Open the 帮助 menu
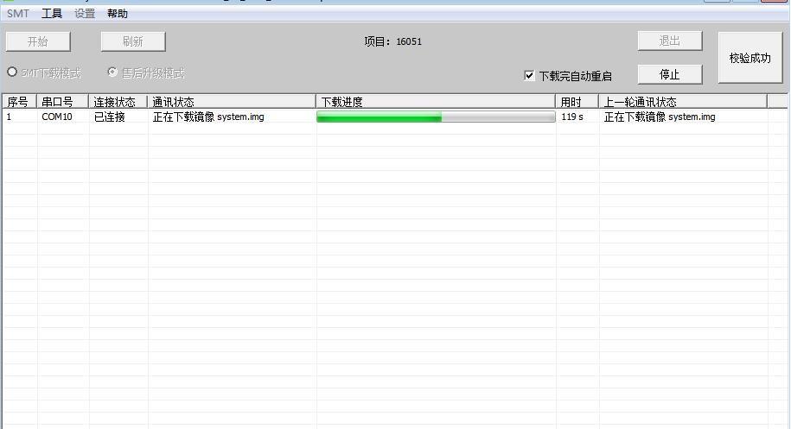 point(118,14)
